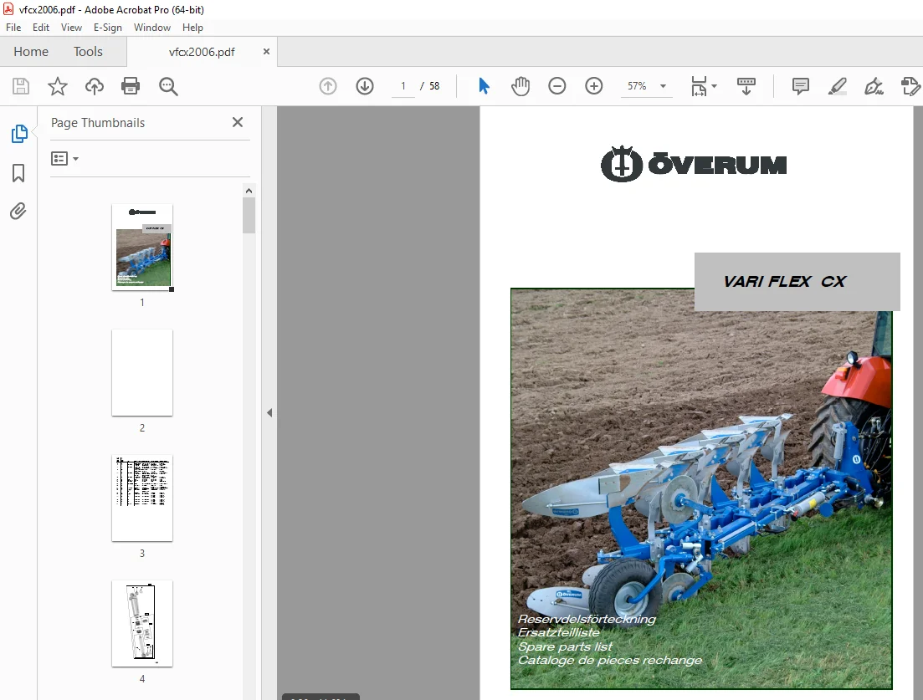Screen dimensions: 923x700
Task: Print the document via printer icon
Action: pos(130,86)
